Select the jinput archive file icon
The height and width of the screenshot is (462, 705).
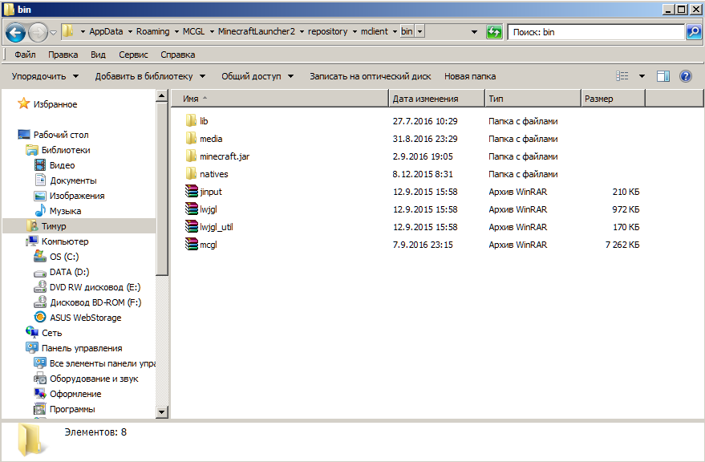[191, 192]
